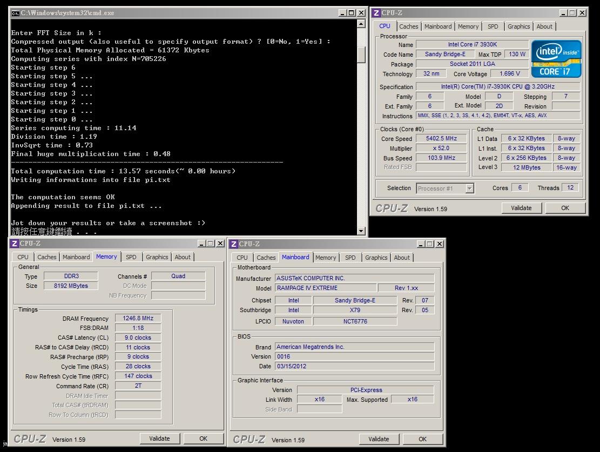Open SPD tab in CPU window

[493, 26]
